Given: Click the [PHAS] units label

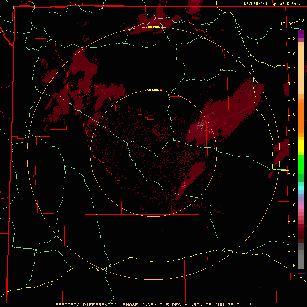Looking at the screenshot, I should coord(288,24).
